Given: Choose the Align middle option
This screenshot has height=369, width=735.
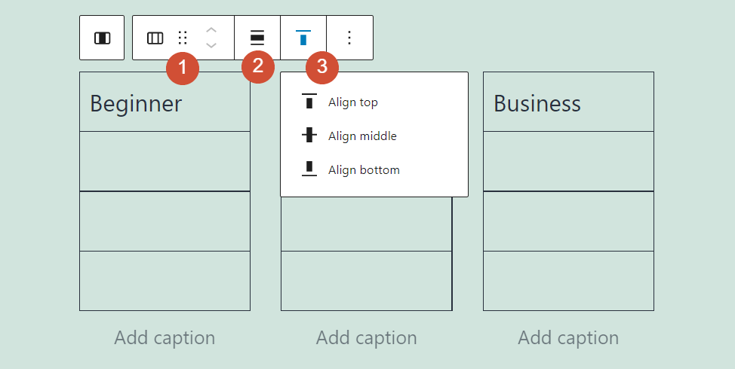Looking at the screenshot, I should (x=362, y=136).
